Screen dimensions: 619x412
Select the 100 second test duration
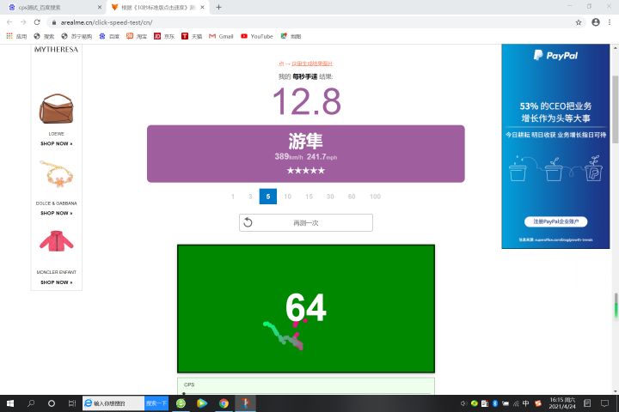(375, 197)
